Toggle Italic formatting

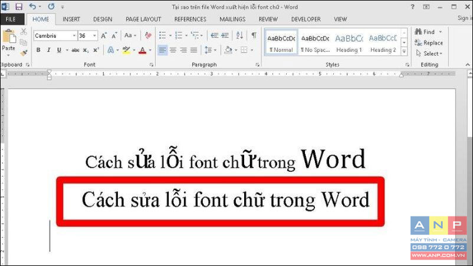pyautogui.click(x=48, y=50)
